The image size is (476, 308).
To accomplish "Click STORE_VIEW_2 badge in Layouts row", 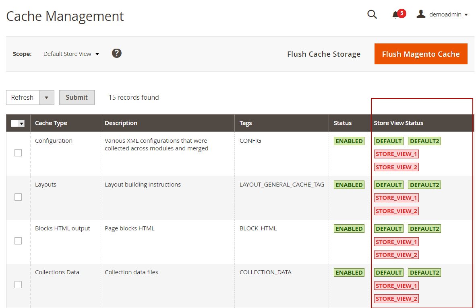I will (x=396, y=211).
